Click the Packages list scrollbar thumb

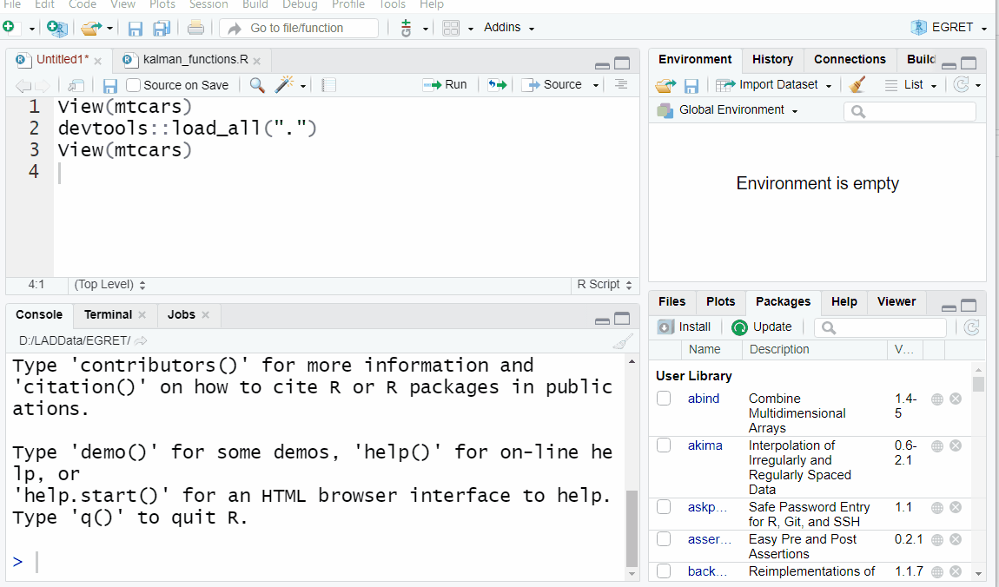pos(979,384)
